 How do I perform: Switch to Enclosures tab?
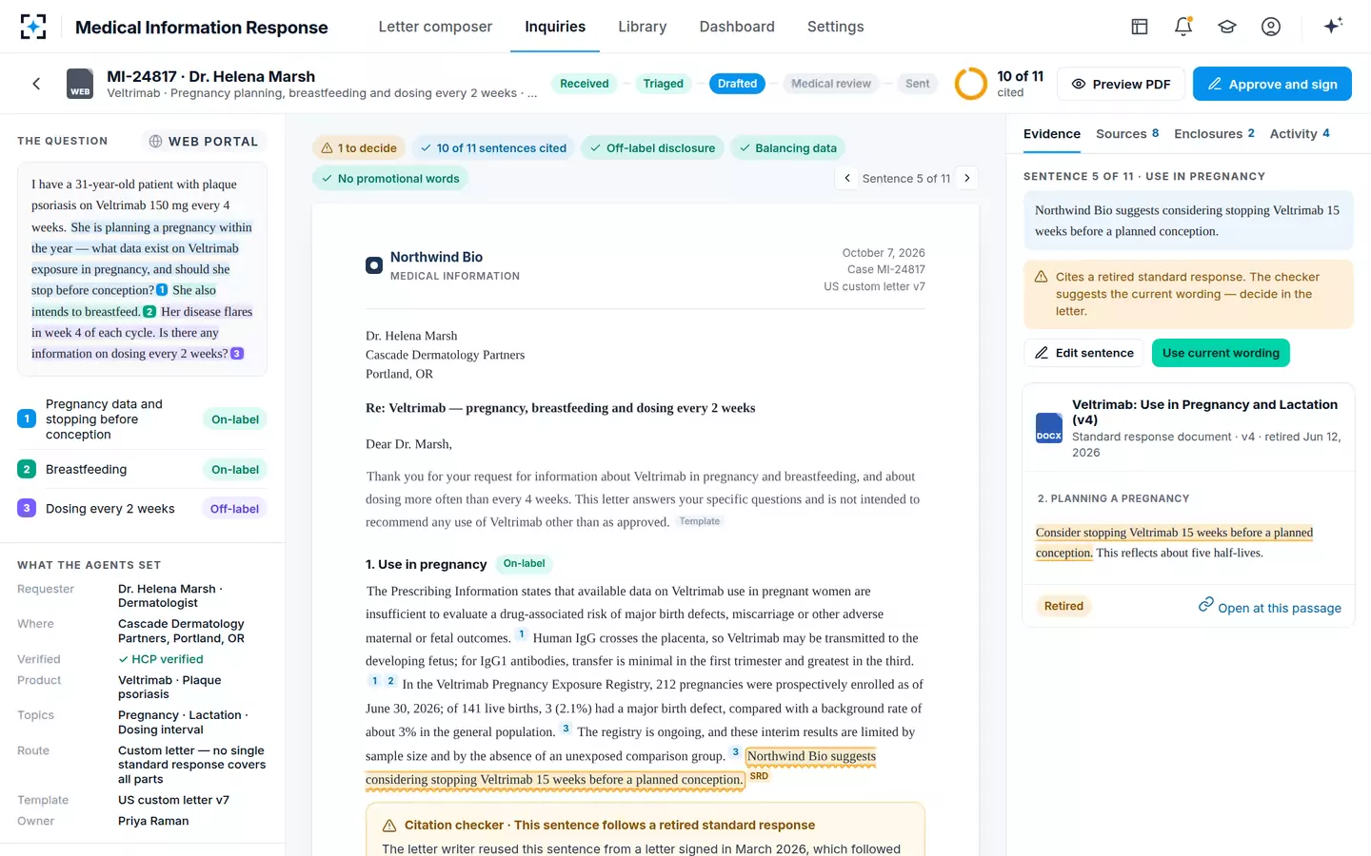(x=1214, y=133)
